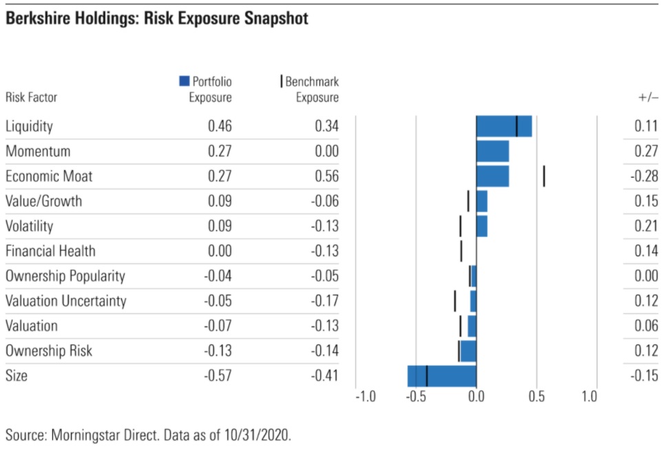Click the Ownership Risk blue bar
666x449 pixels.
point(468,351)
